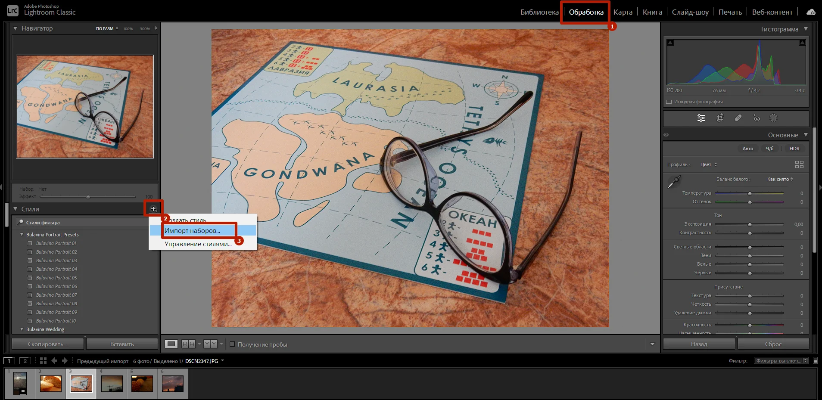This screenshot has height=400, width=822.
Task: Expand the Bulavina Wedding preset folder
Action: pyautogui.click(x=22, y=329)
